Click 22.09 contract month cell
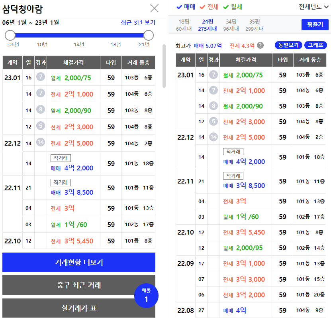The width and height of the screenshot is (331, 318). 186,263
